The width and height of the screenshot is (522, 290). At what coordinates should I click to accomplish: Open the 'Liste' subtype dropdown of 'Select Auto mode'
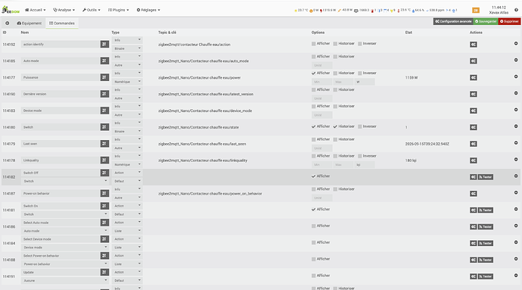click(127, 231)
